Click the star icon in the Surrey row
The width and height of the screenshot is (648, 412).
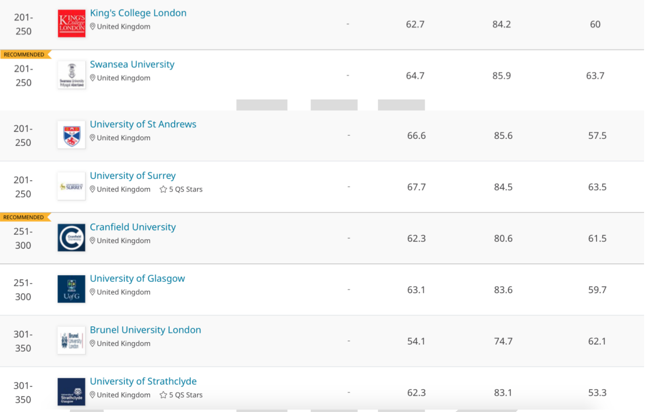point(163,189)
